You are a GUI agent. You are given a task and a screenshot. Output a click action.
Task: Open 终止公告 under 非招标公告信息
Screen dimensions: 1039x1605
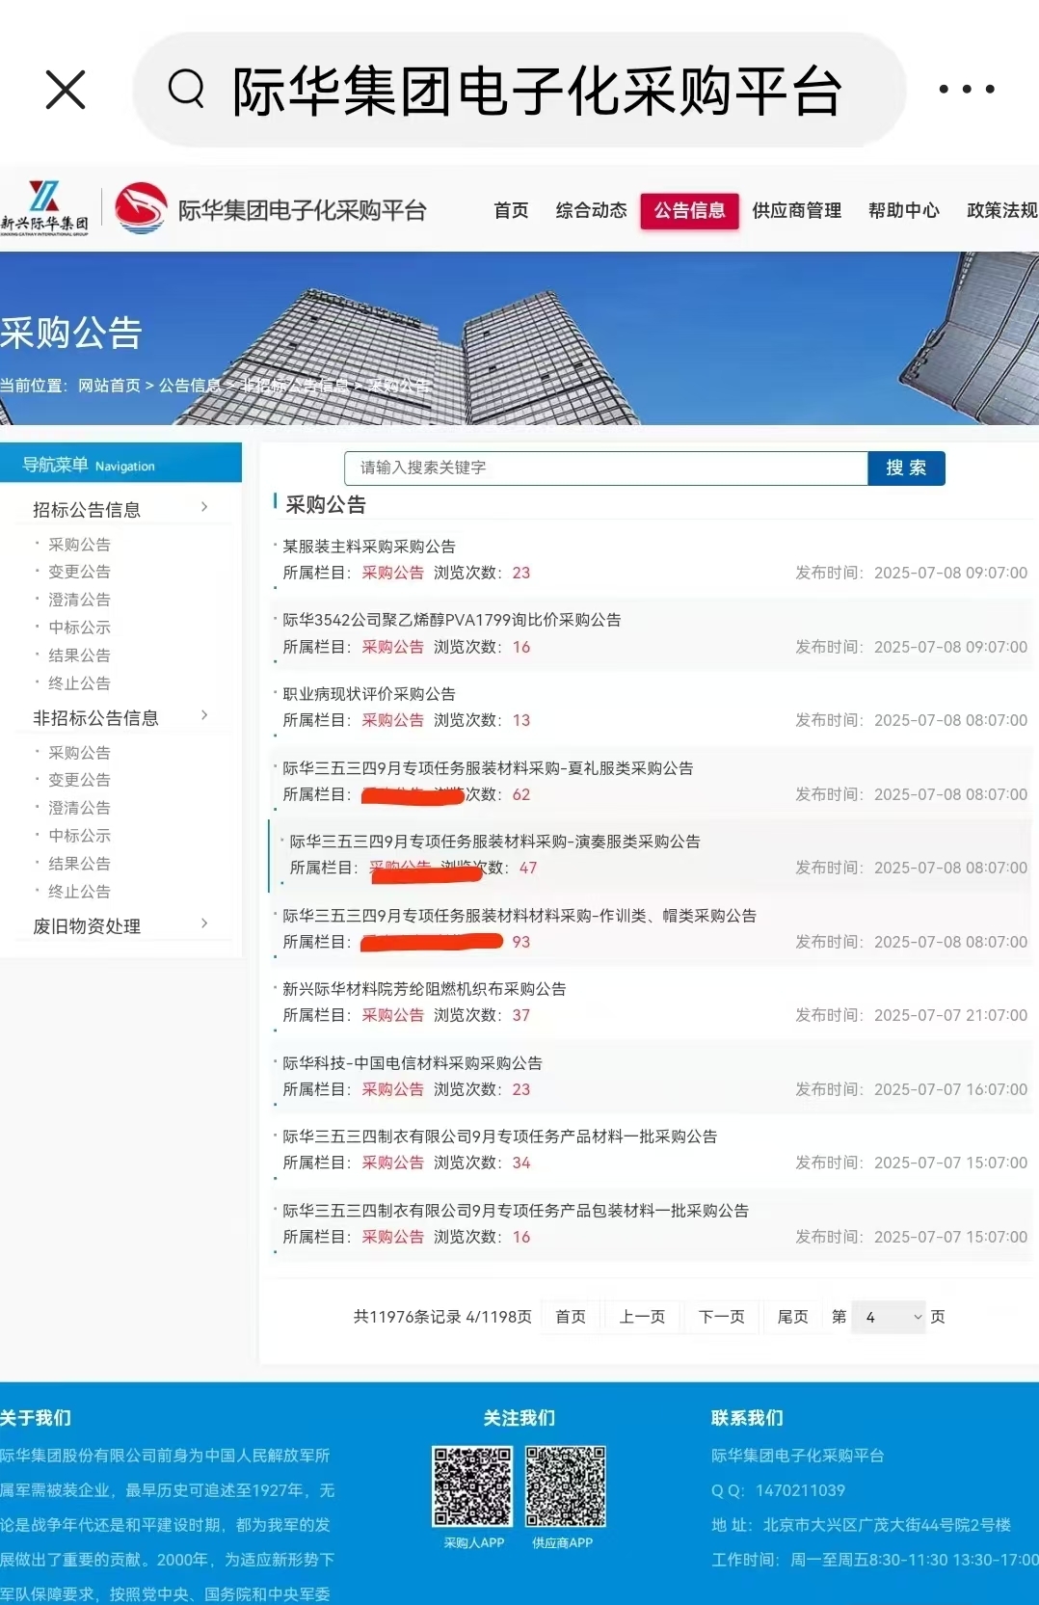click(80, 892)
